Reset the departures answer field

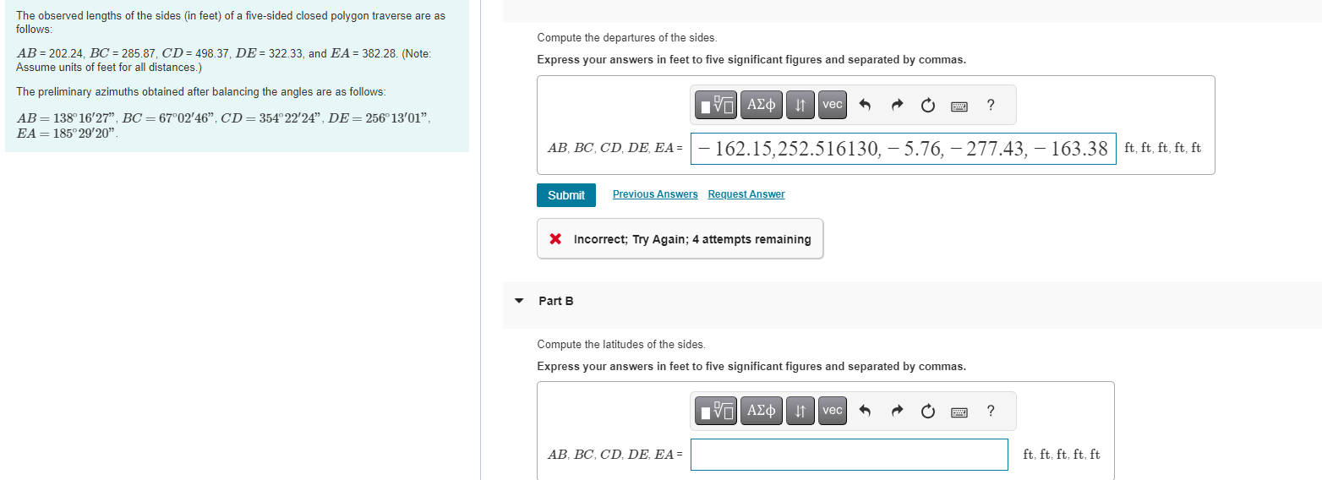pyautogui.click(x=928, y=106)
